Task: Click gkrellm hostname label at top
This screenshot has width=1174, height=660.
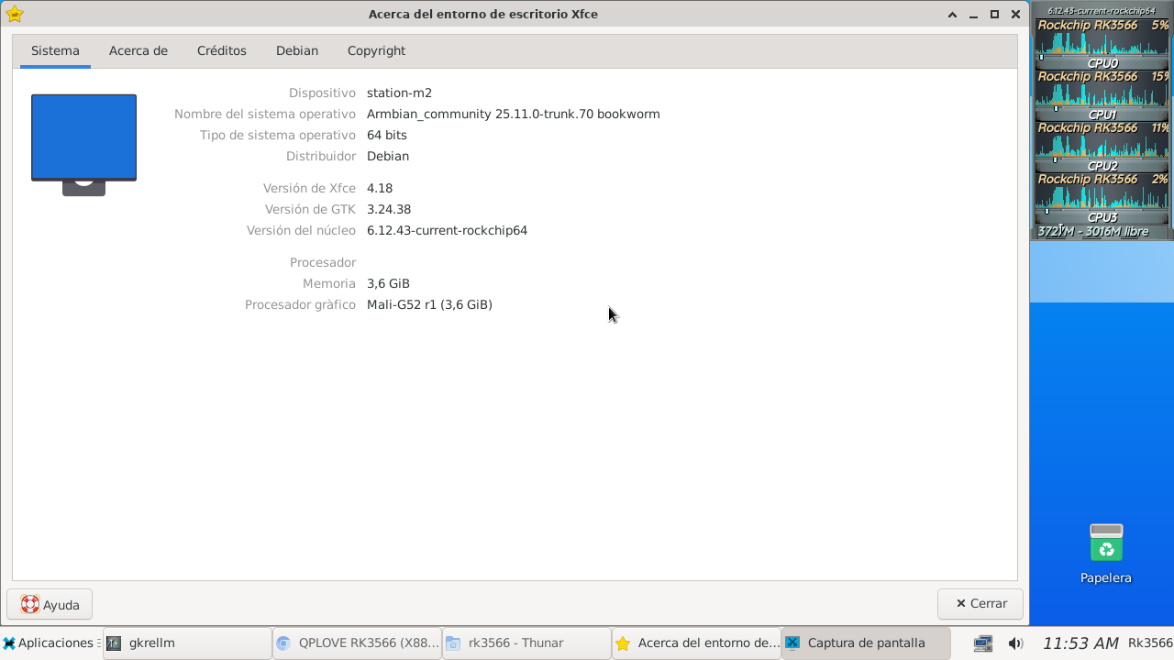Action: pyautogui.click(x=1102, y=11)
